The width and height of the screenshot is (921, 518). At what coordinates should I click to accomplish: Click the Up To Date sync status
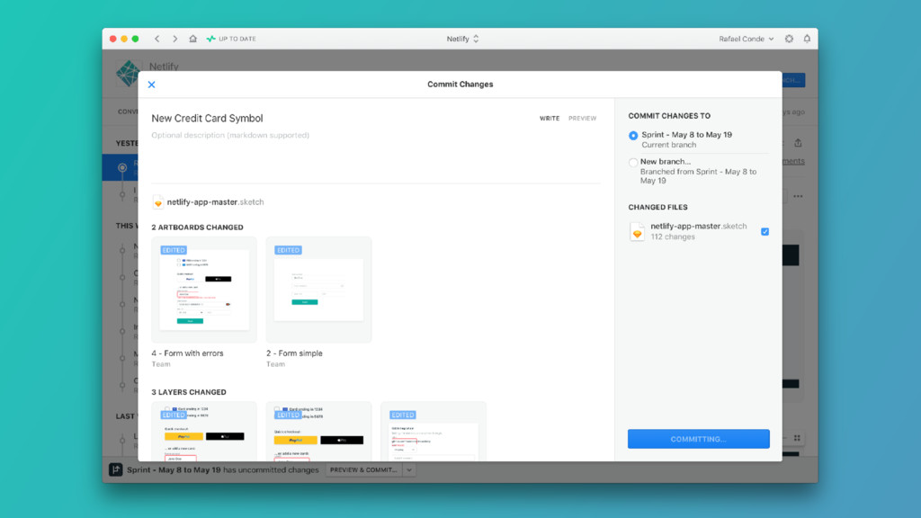pyautogui.click(x=231, y=39)
